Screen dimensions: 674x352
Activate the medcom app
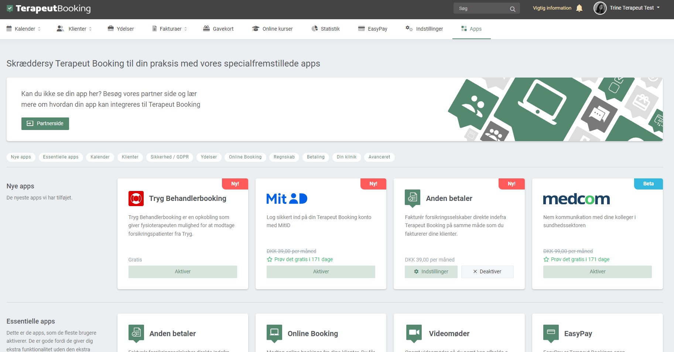598,271
